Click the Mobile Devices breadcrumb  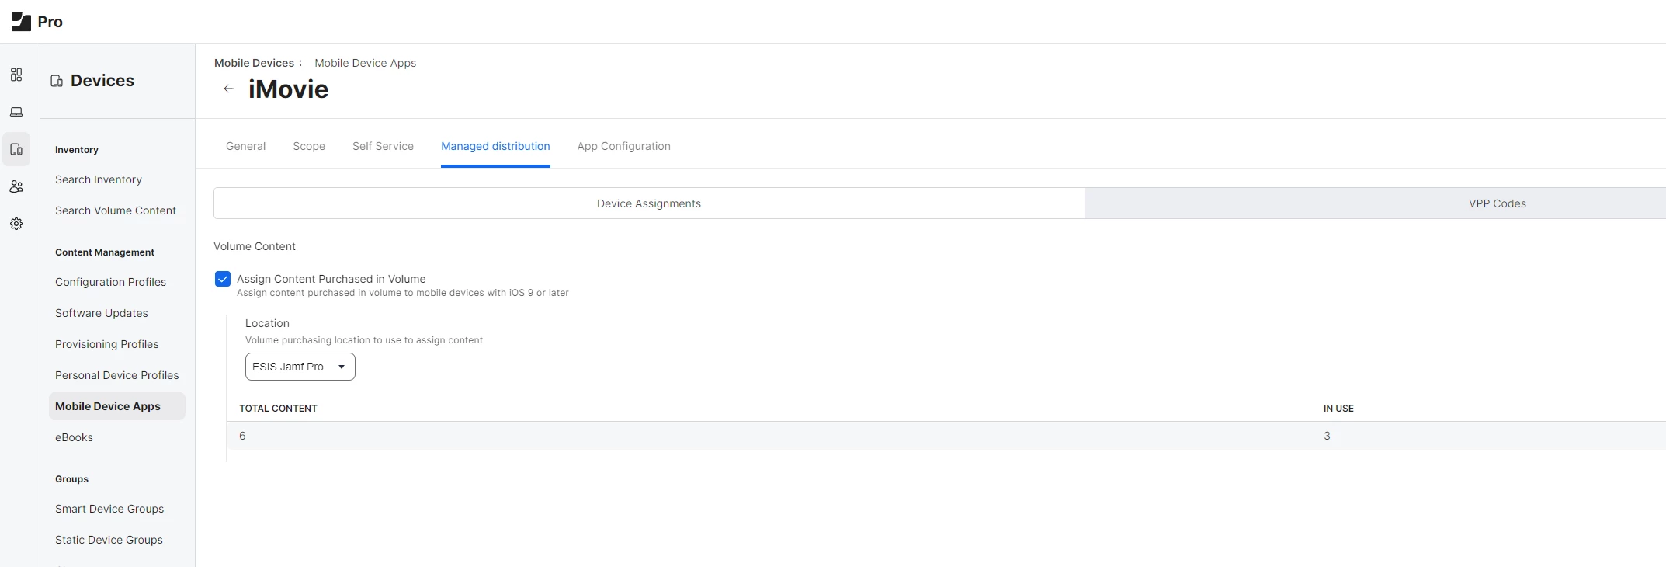tap(254, 63)
